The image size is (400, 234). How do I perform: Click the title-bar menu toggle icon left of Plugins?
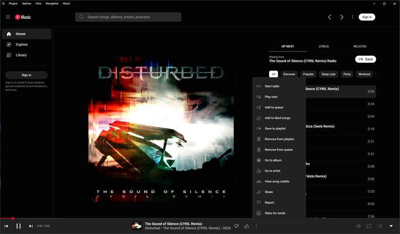(x=4, y=4)
